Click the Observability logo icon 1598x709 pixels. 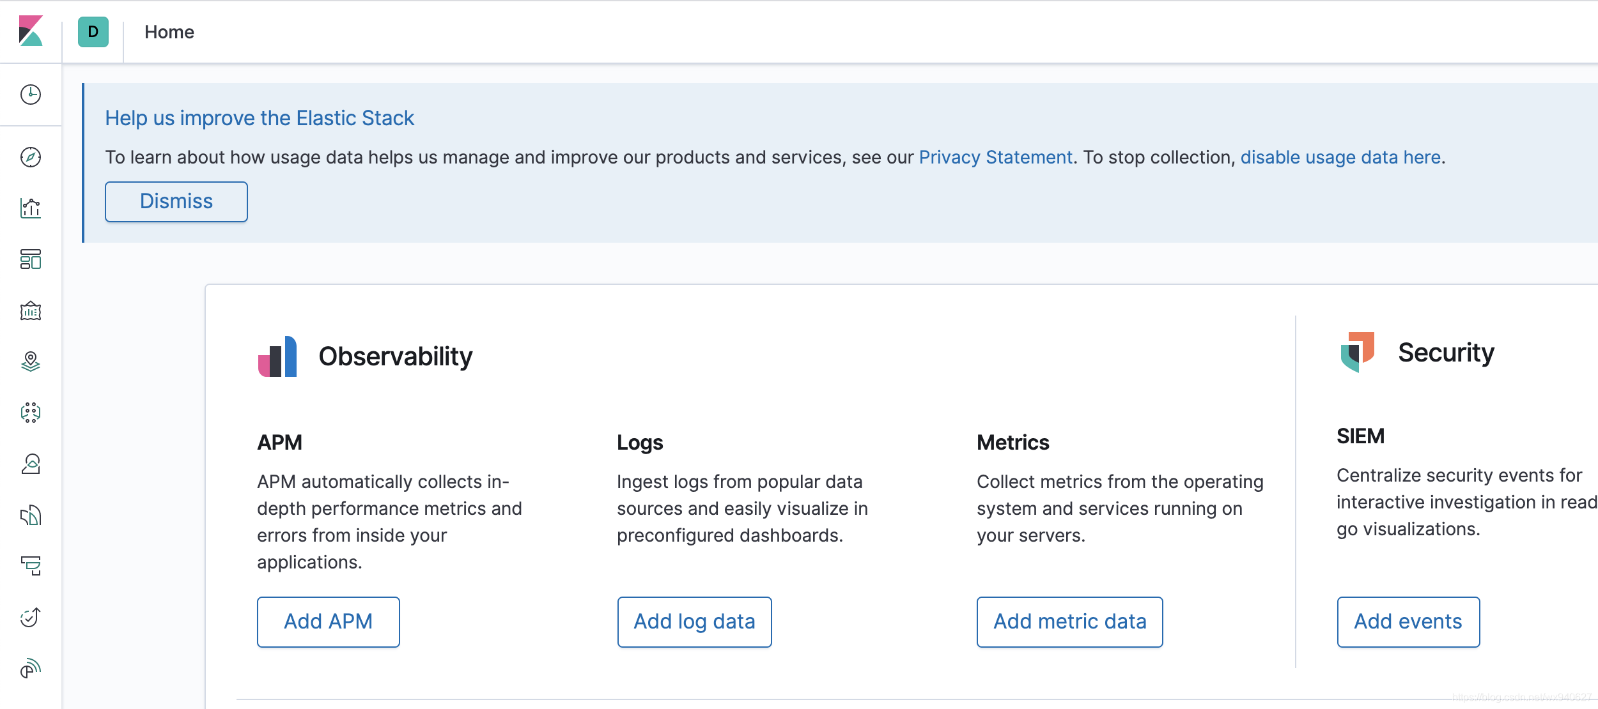pyautogui.click(x=277, y=356)
